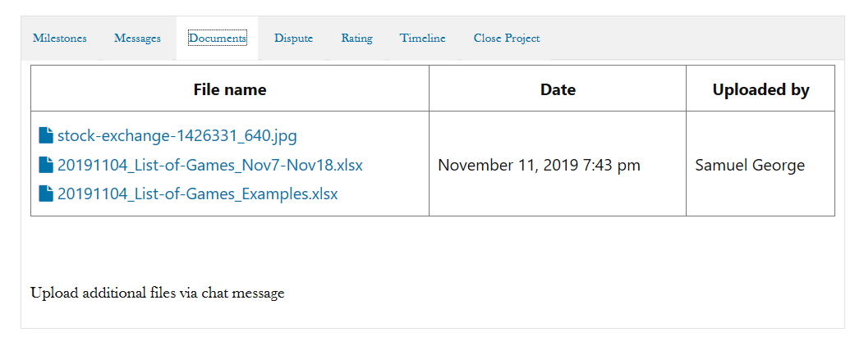Select the Documents tab

coord(217,38)
